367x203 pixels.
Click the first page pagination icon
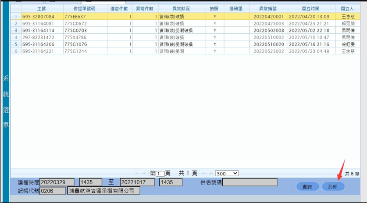[x=136, y=174]
